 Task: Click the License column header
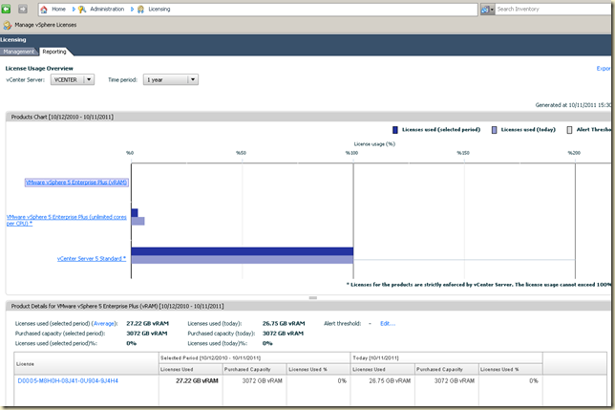(x=86, y=364)
